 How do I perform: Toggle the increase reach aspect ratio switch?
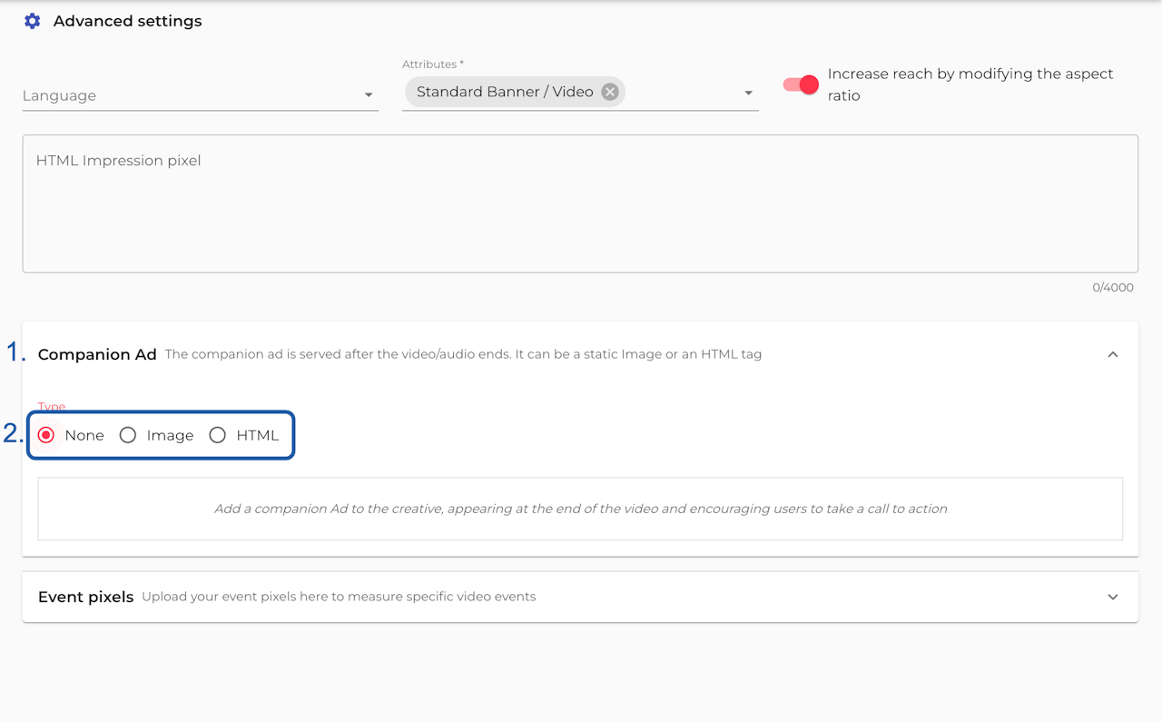(801, 84)
